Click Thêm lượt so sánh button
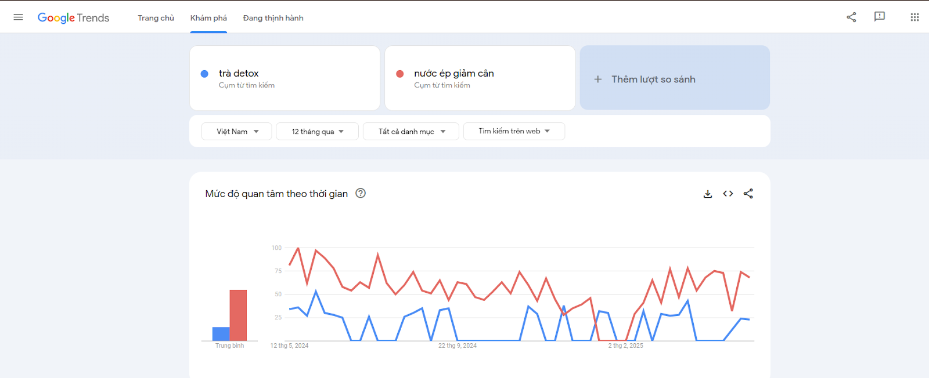929x378 pixels. click(x=675, y=79)
